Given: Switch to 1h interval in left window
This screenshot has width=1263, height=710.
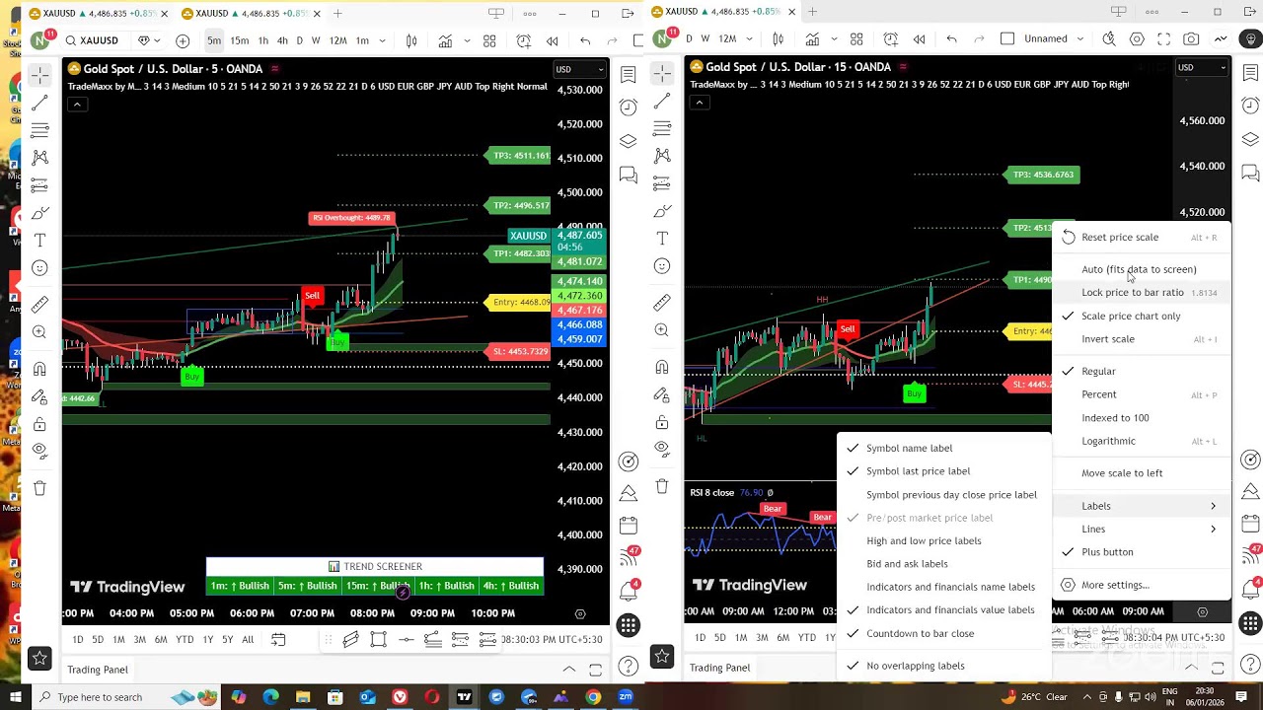Looking at the screenshot, I should click(262, 40).
